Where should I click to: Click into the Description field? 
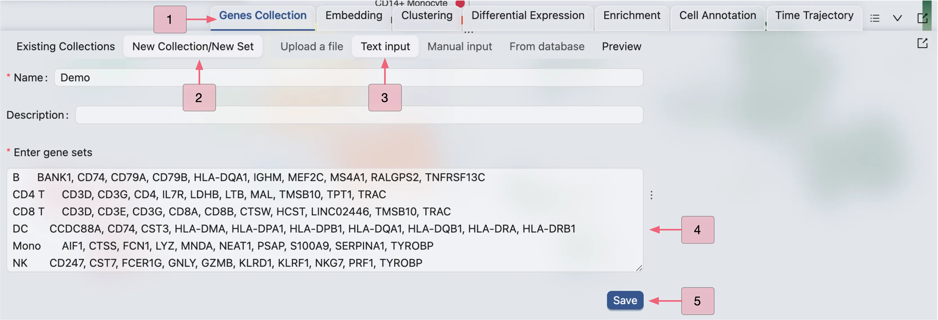(359, 115)
